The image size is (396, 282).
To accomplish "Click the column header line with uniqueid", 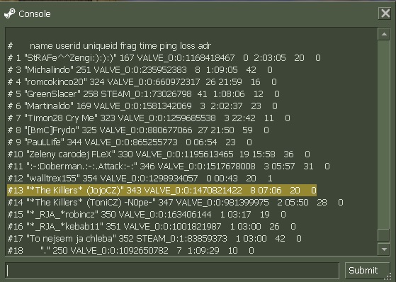I will pos(109,46).
